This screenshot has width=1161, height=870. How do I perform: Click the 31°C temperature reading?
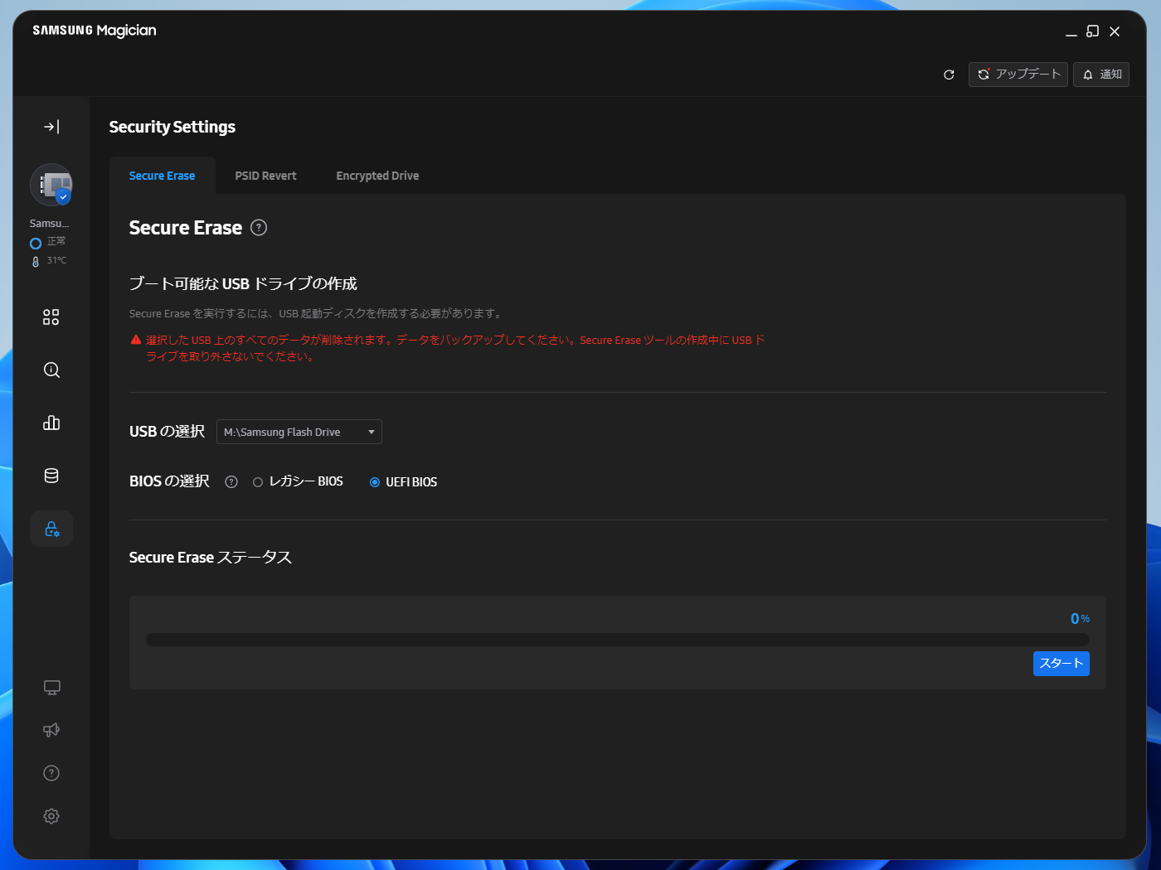click(x=56, y=261)
